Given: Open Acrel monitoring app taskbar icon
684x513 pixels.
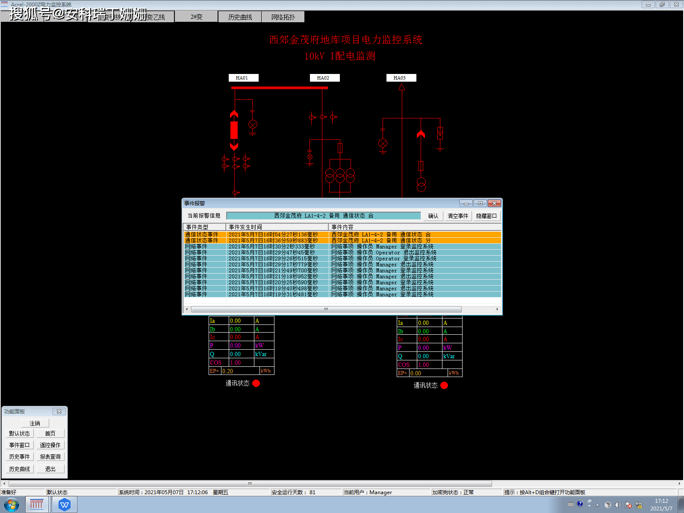Looking at the screenshot, I should pos(37,505).
